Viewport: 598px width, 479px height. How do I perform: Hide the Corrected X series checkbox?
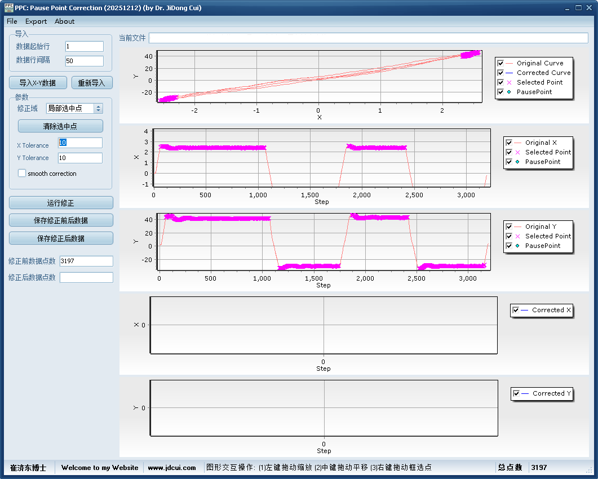point(516,310)
